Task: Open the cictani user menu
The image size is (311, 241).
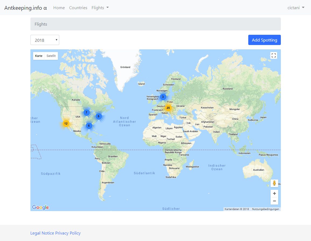Action: pyautogui.click(x=296, y=8)
